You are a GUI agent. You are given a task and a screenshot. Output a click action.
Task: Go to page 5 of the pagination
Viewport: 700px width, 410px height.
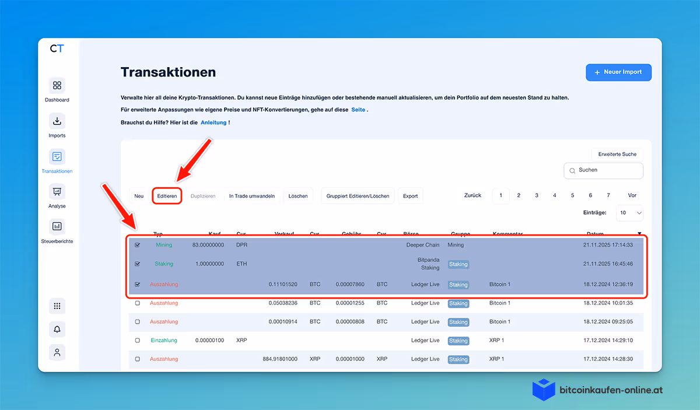click(x=572, y=195)
